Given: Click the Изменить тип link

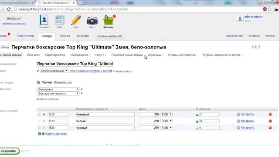Looking at the screenshot, I should [x=63, y=82].
